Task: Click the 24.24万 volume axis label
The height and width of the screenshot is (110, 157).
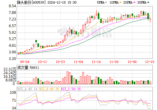Action: pyautogui.click(x=10, y=73)
